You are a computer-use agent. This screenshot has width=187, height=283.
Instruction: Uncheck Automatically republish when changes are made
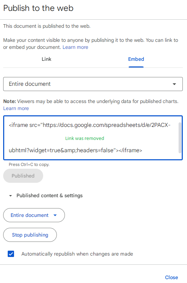coord(11,254)
